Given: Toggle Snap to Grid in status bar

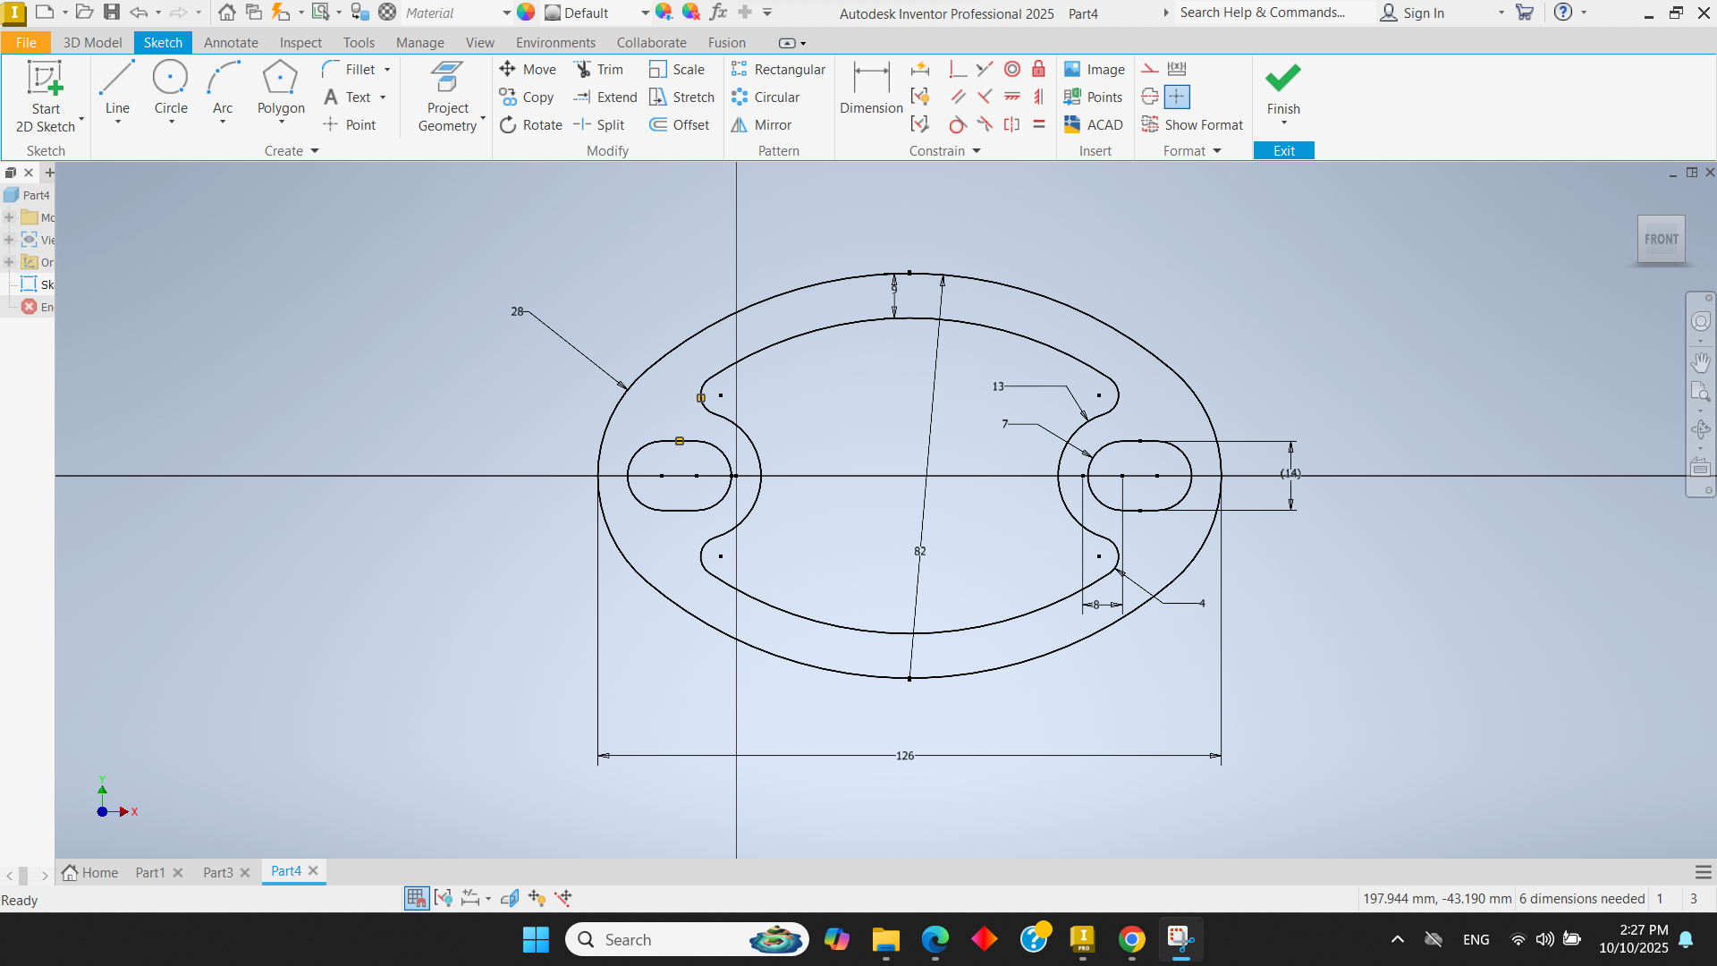Looking at the screenshot, I should pyautogui.click(x=416, y=898).
